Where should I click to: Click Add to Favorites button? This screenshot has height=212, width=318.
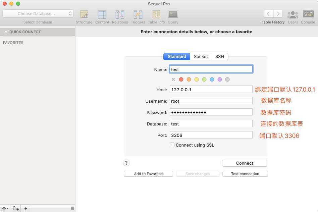(x=149, y=174)
